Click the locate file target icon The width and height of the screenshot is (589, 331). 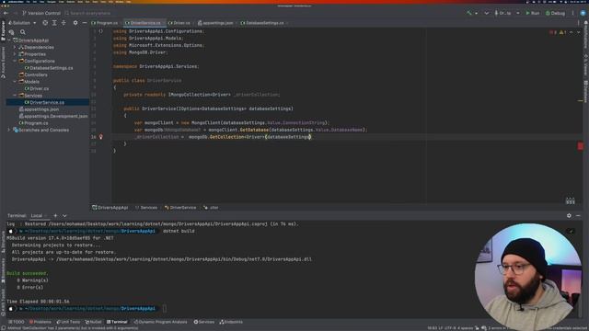point(45,23)
